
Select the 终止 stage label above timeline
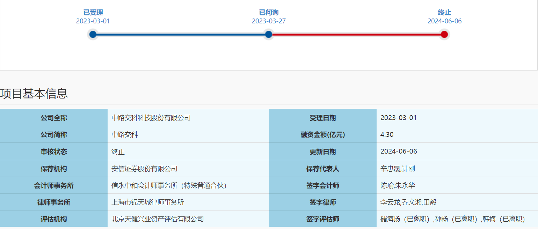[444, 13]
